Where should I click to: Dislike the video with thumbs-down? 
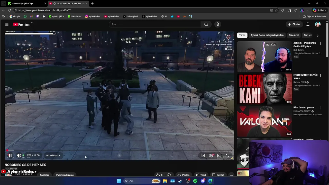(x=169, y=175)
